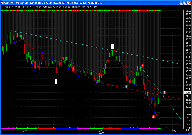Viewport: 192px width, 135px height.
Task: Select the blue 'ii' wave label
Action: (112, 47)
